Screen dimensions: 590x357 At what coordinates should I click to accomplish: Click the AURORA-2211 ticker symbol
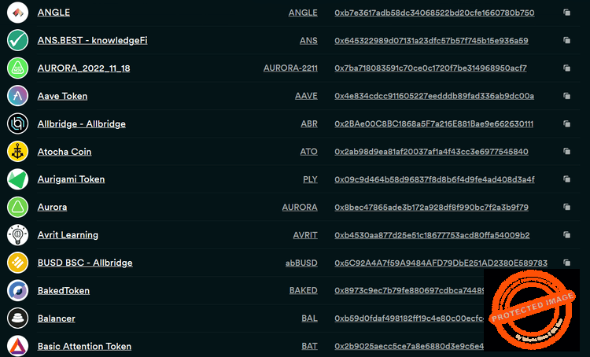(290, 68)
